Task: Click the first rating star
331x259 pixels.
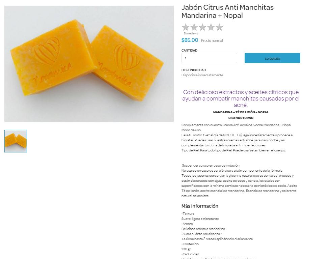Action: tap(186, 27)
